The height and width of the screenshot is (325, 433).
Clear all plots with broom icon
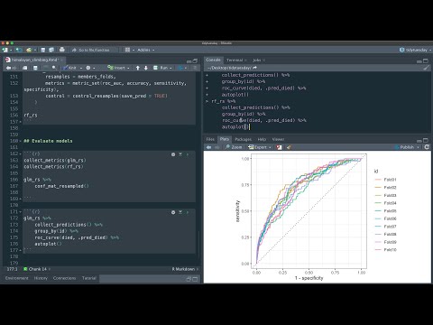pos(289,147)
